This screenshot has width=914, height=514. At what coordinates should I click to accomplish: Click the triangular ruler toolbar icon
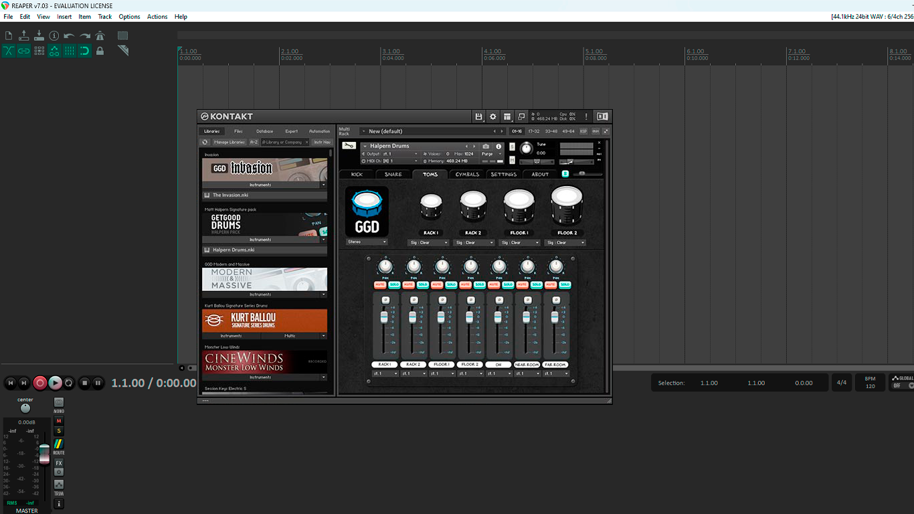click(x=123, y=51)
